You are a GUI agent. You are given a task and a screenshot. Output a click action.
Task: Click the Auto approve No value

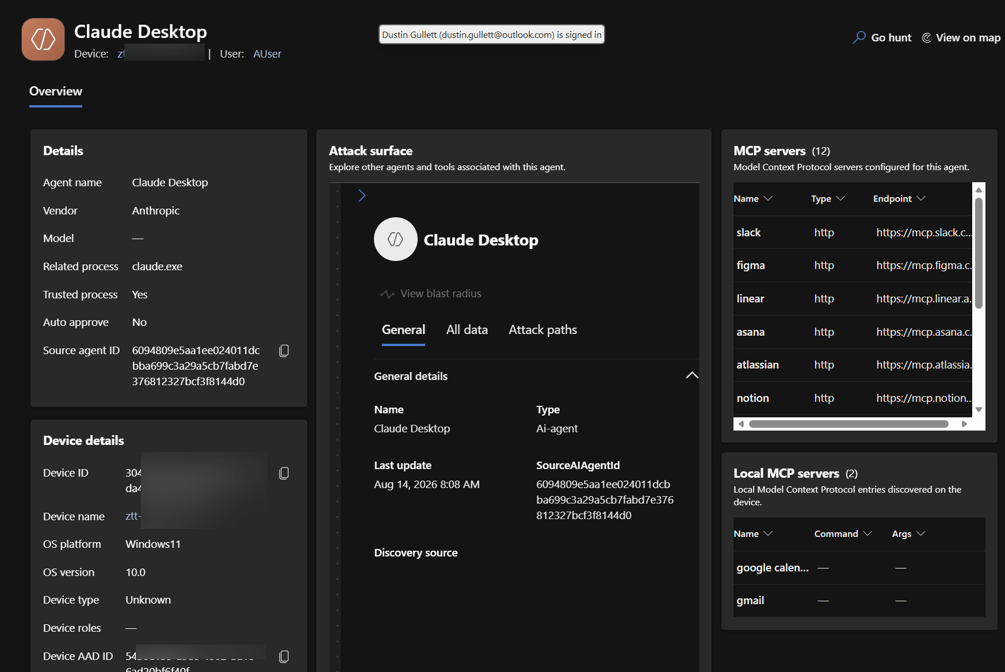pos(139,322)
